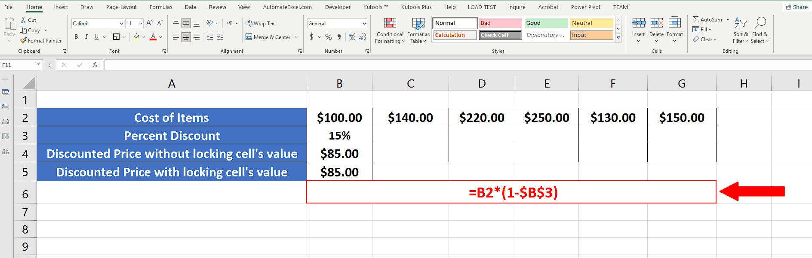Open Sort & Filter
Screen dimensions: 812x258
click(x=741, y=30)
